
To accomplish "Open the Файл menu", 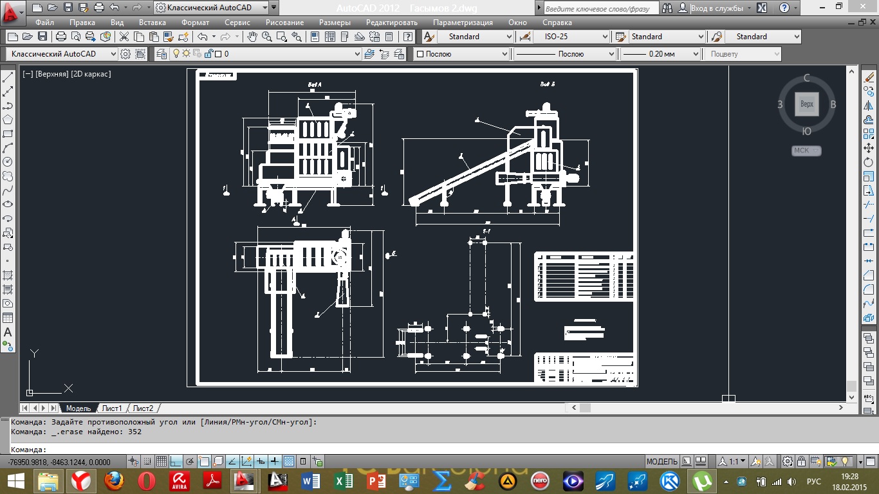I will (x=44, y=22).
